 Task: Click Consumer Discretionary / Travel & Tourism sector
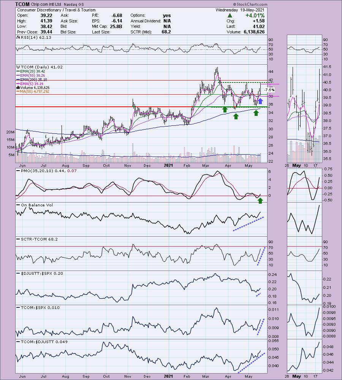coord(56,10)
